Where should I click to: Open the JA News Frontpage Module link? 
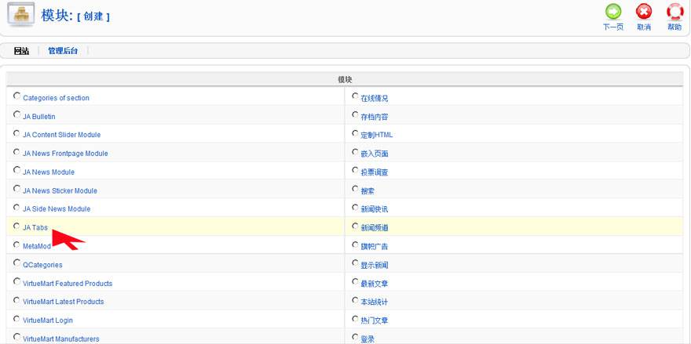coord(65,154)
